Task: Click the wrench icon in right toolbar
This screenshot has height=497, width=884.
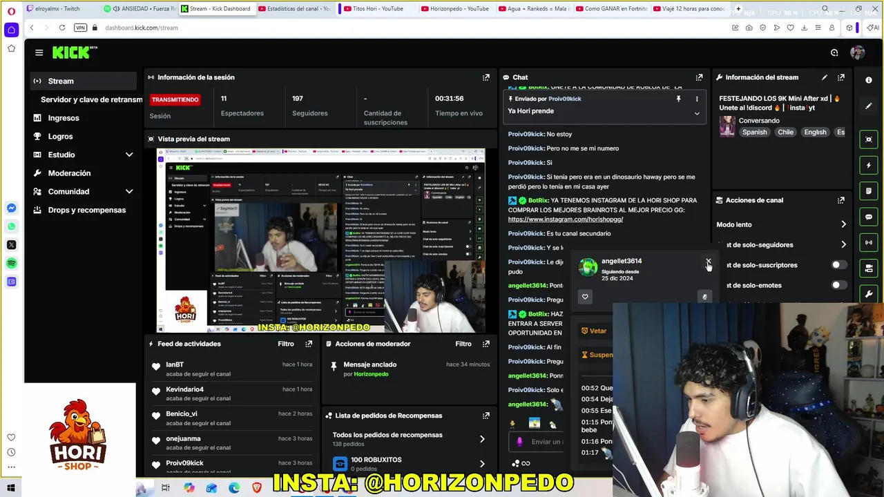Action: [869, 294]
